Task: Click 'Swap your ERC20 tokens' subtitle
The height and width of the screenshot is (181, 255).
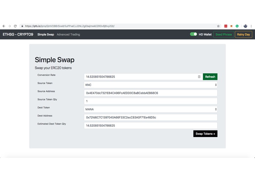Action: (x=53, y=68)
